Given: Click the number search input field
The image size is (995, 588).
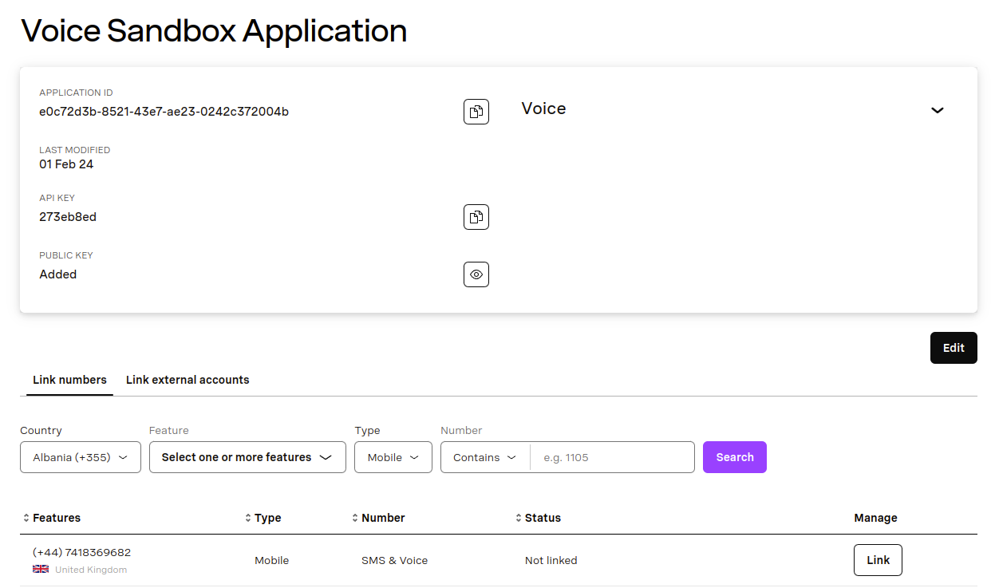Looking at the screenshot, I should [x=611, y=456].
